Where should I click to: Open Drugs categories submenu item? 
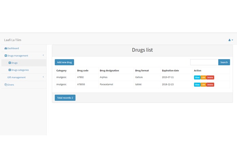pyautogui.click(x=20, y=70)
